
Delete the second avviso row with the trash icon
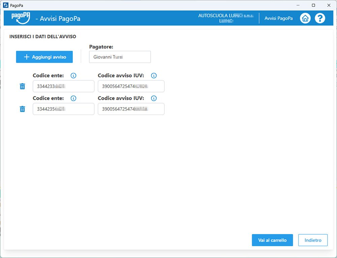pyautogui.click(x=22, y=109)
